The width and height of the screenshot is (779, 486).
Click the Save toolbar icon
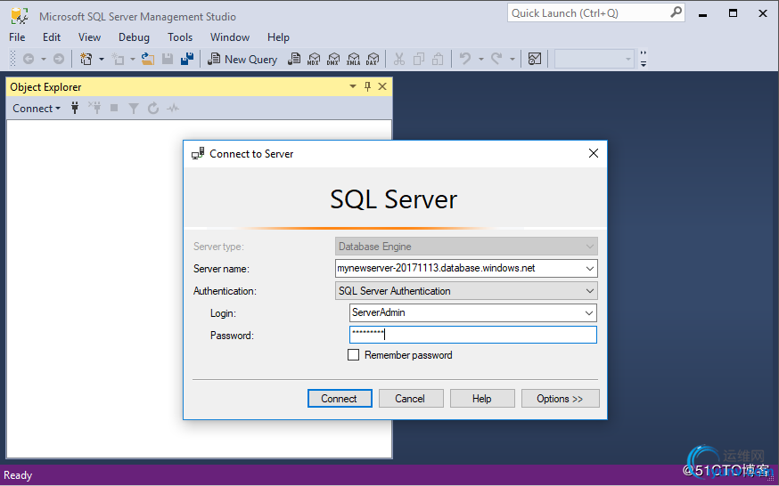click(168, 59)
